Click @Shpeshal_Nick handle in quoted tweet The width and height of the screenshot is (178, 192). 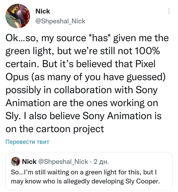[63, 161]
